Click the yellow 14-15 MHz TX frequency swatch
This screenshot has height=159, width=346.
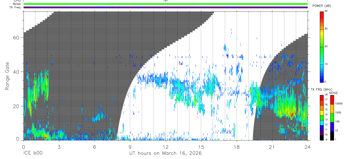click(x=321, y=112)
